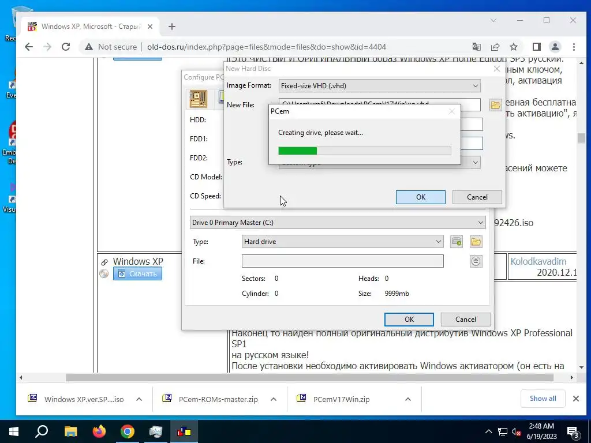Click Show all downloads button
The height and width of the screenshot is (443, 591).
tap(543, 399)
